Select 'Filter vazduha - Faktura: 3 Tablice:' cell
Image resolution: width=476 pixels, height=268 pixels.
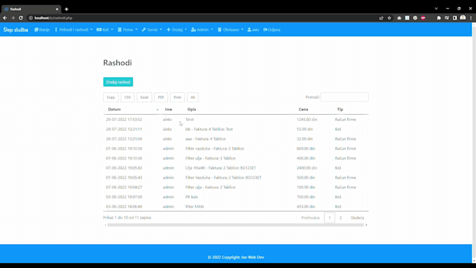coord(215,149)
